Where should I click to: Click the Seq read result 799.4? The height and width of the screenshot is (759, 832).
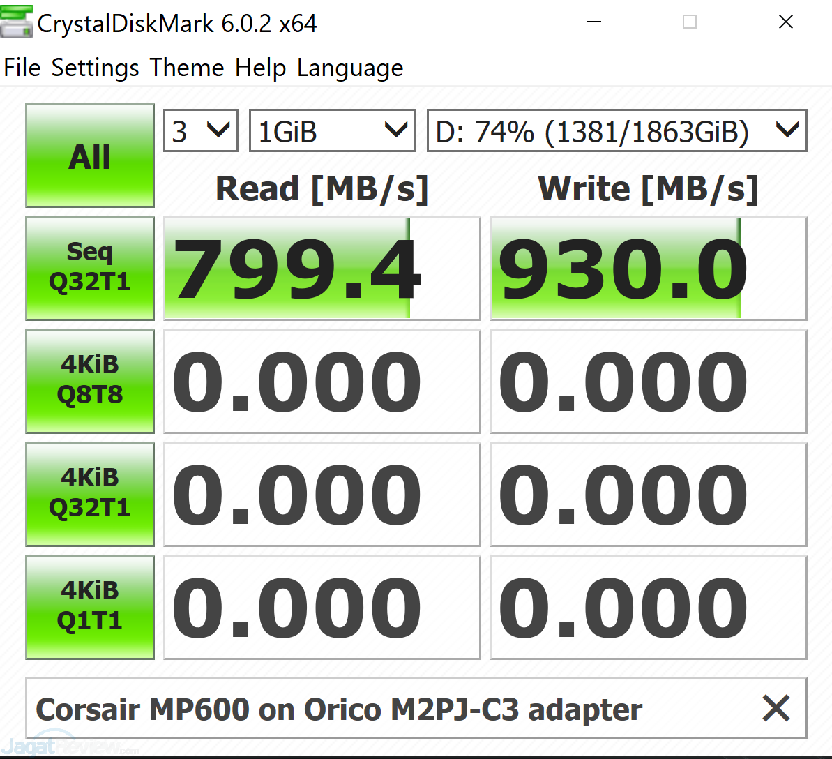pyautogui.click(x=322, y=269)
